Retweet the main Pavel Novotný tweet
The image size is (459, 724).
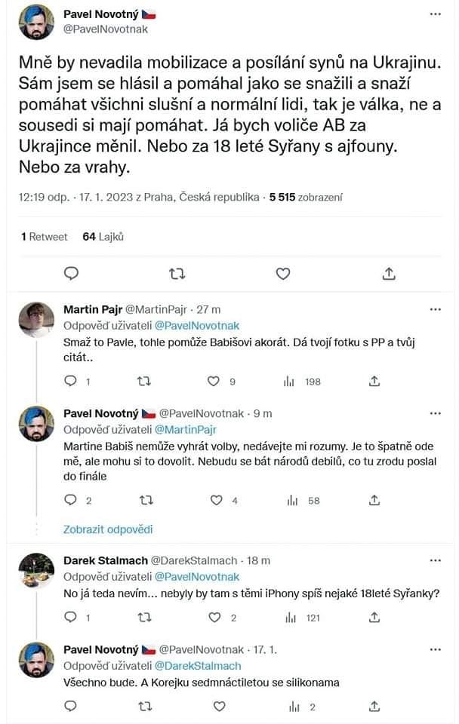pos(177,274)
